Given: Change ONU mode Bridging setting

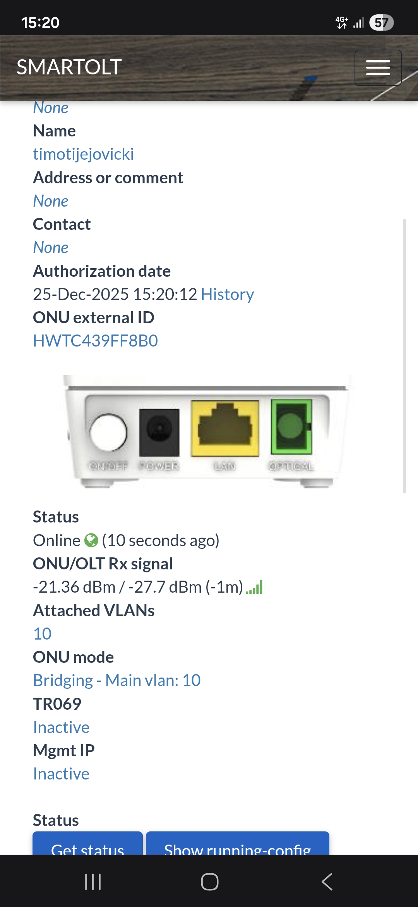Looking at the screenshot, I should 116,681.
